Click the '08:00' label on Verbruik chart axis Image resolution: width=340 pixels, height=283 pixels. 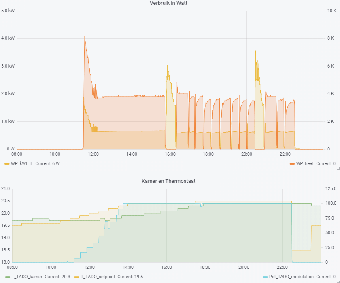[x=17, y=154]
